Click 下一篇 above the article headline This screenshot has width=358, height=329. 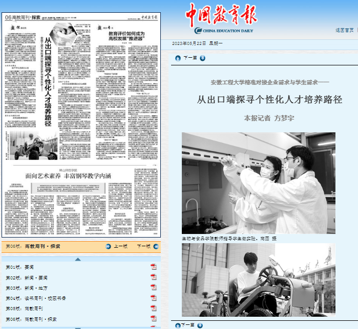(190, 58)
